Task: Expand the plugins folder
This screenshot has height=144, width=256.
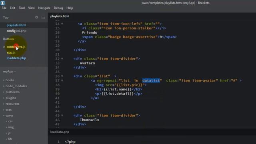Action: point(11,98)
